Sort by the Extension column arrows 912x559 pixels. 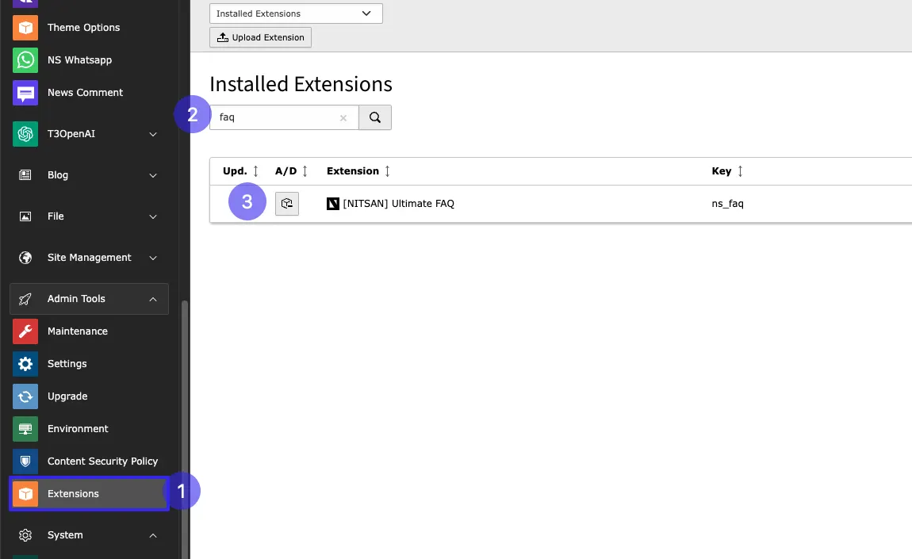[x=387, y=171]
